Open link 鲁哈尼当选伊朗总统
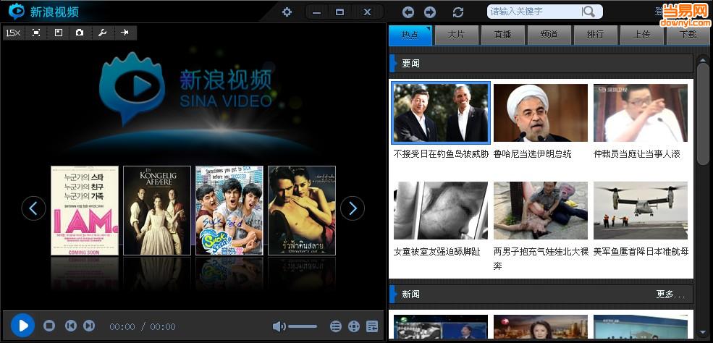 pos(532,154)
